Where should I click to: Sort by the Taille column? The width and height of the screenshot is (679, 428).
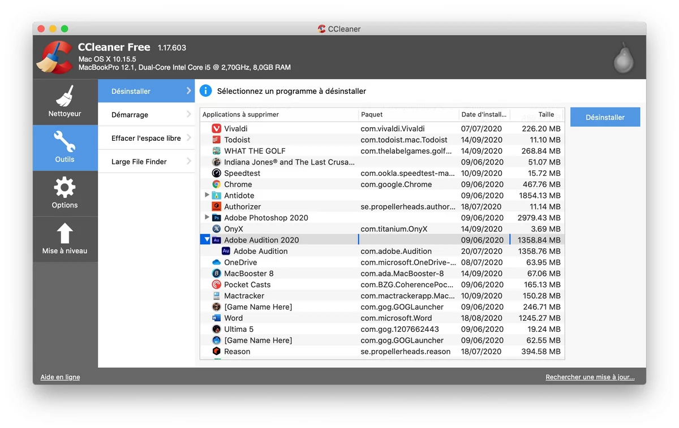[538, 115]
